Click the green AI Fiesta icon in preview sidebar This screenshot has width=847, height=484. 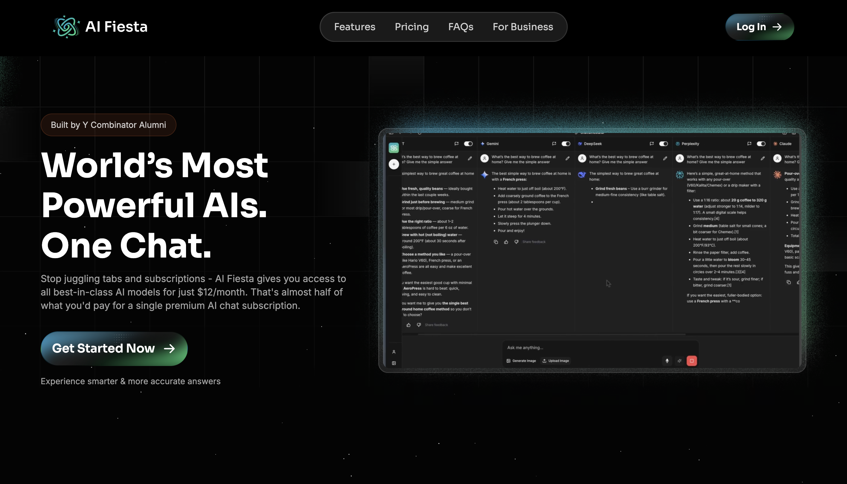point(394,148)
